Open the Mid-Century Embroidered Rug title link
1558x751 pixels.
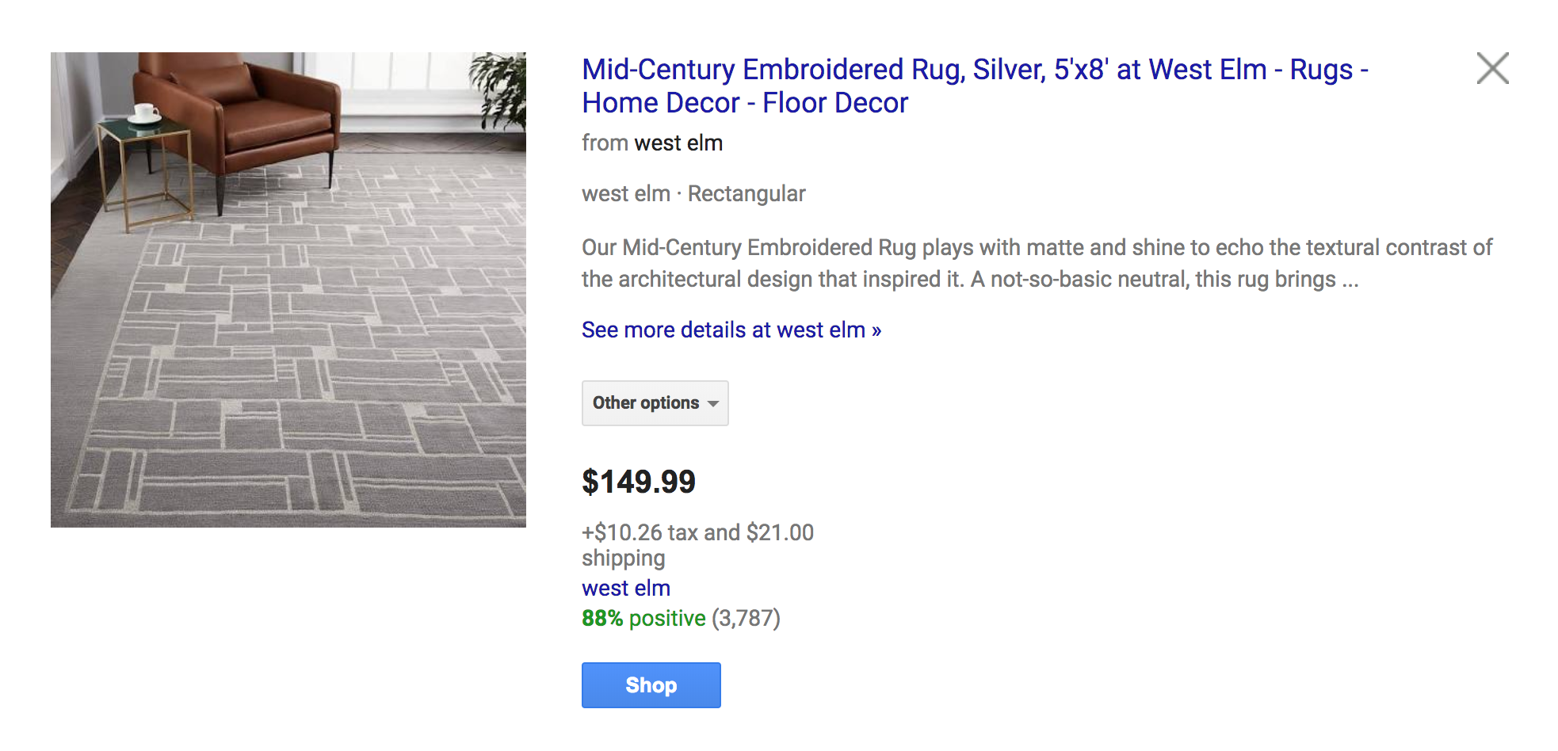[x=975, y=86]
